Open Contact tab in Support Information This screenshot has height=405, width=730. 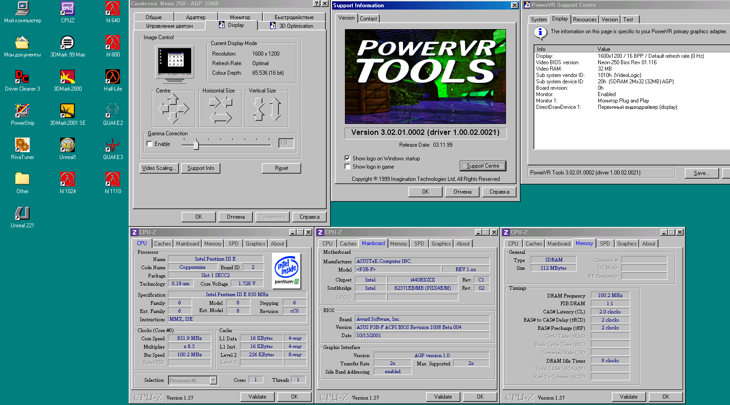tap(368, 19)
